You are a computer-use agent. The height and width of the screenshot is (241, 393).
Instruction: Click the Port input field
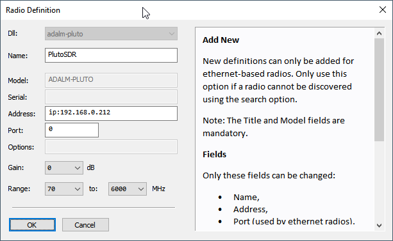click(72, 130)
